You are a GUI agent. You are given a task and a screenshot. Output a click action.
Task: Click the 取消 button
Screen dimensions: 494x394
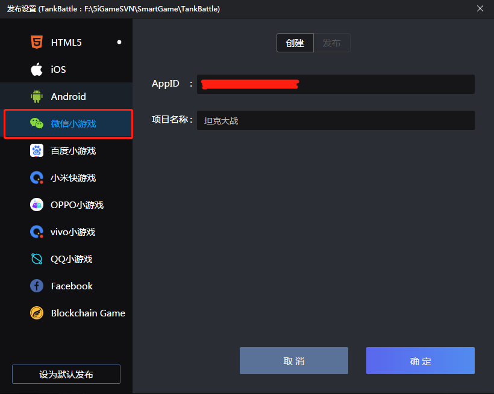click(293, 361)
